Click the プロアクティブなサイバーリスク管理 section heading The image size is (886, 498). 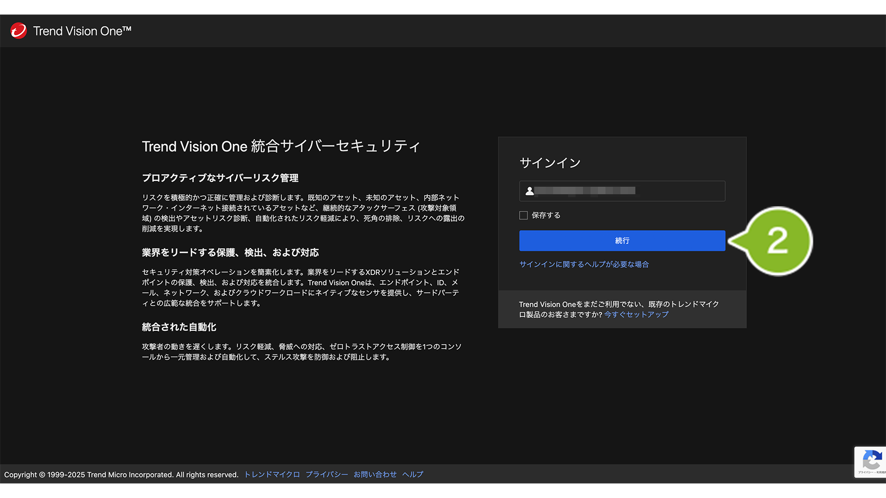(x=220, y=178)
